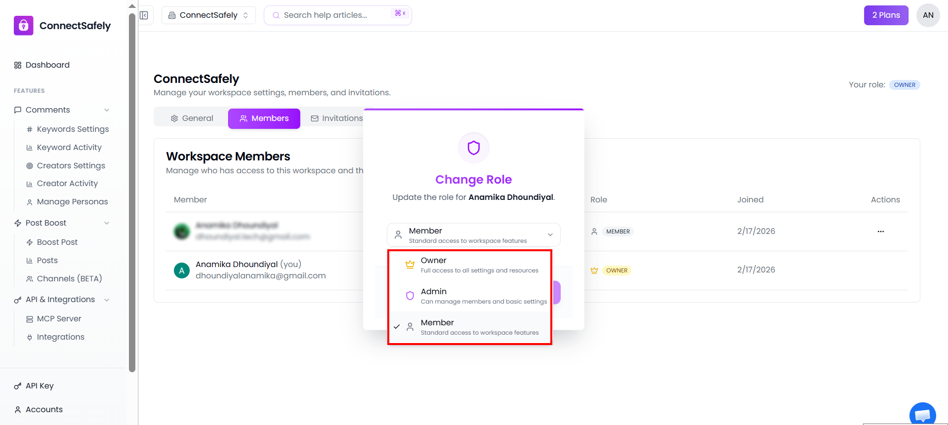
Task: Click the green A member avatar
Action: point(182,270)
